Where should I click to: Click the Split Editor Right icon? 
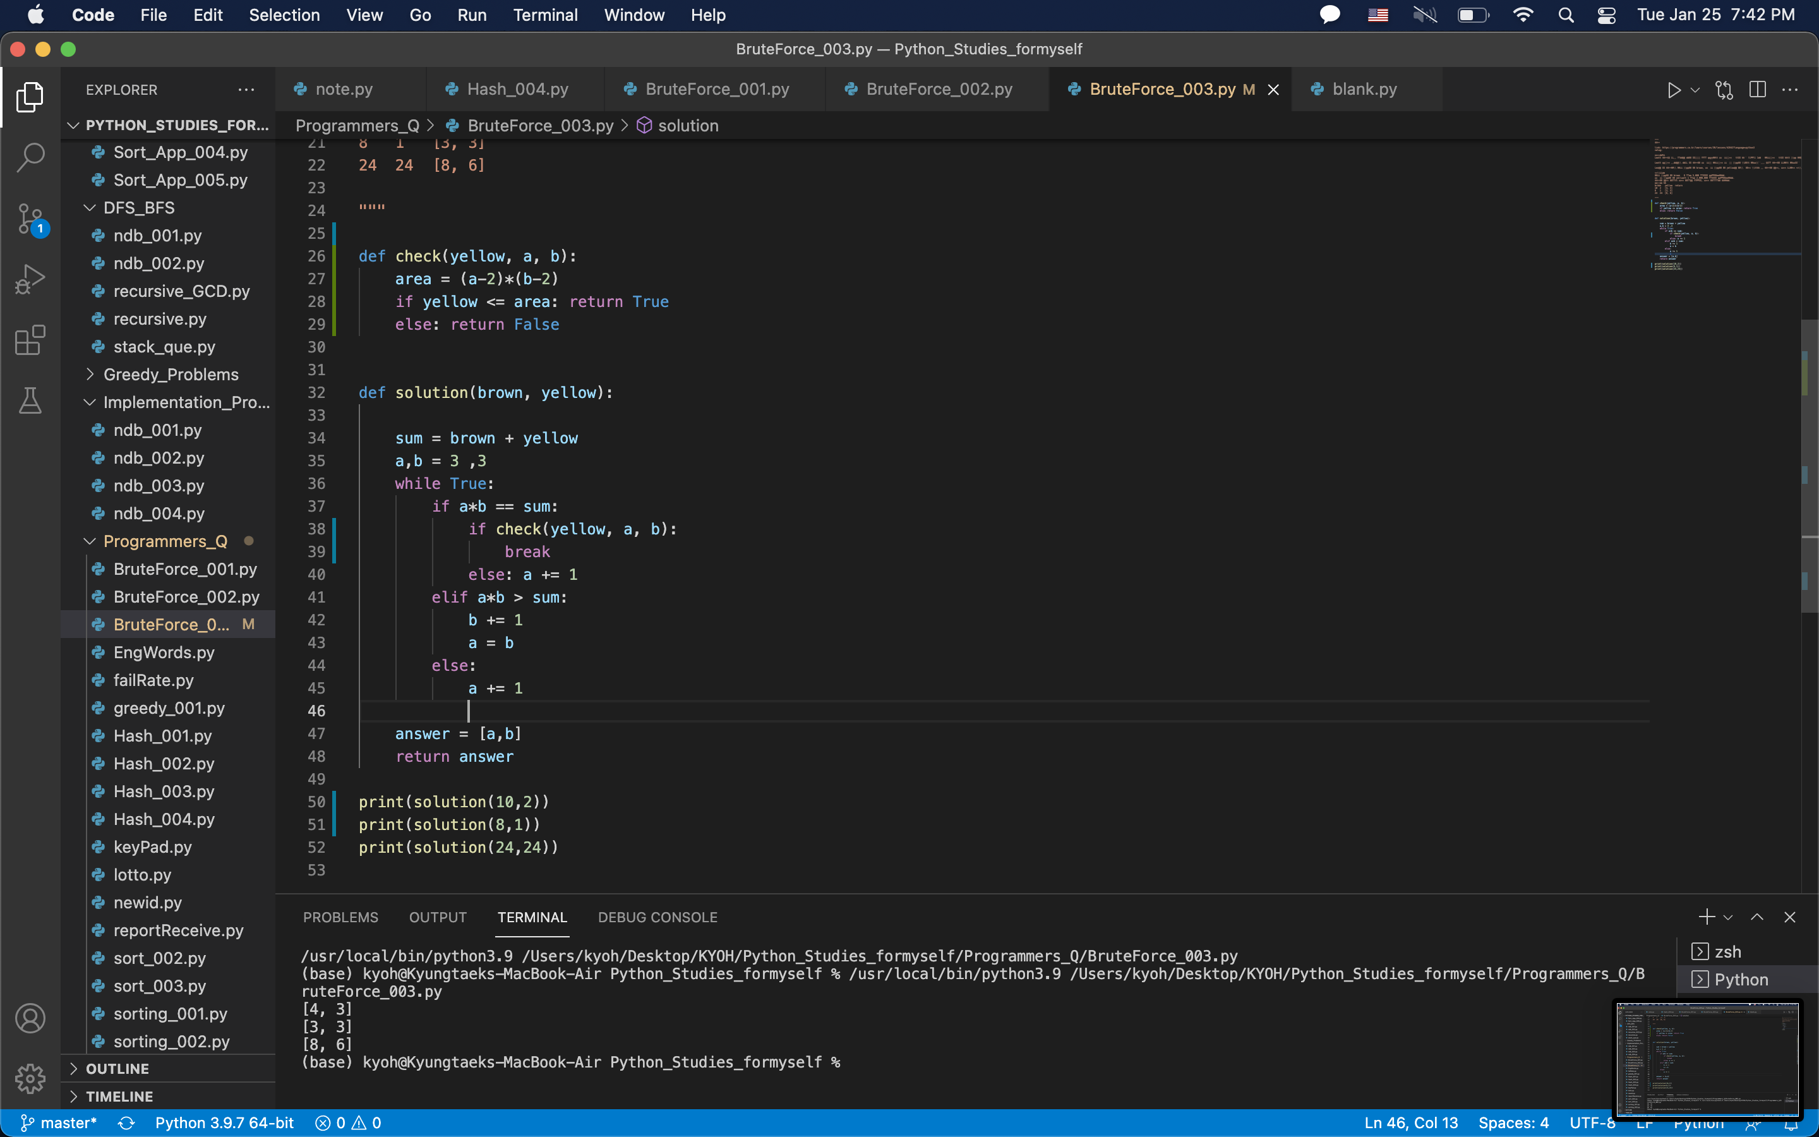(x=1757, y=90)
